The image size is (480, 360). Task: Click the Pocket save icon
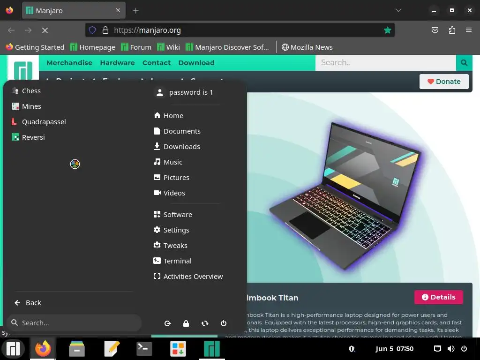pyautogui.click(x=435, y=30)
